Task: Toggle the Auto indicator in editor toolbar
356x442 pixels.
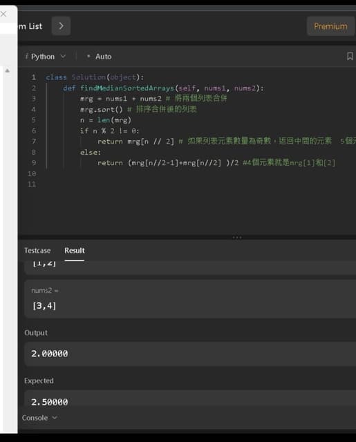Action: [x=100, y=57]
